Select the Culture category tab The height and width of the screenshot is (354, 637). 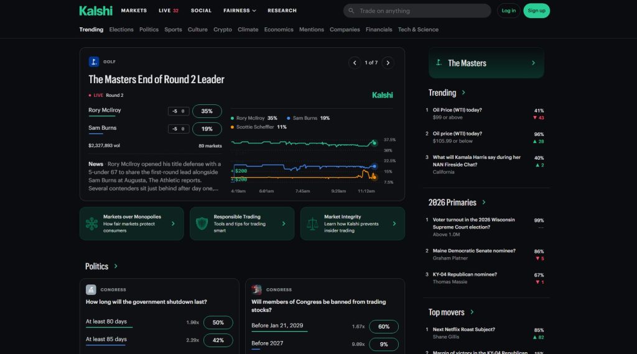click(197, 30)
